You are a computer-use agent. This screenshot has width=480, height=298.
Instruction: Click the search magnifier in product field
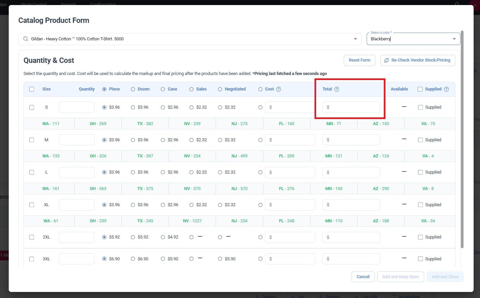[x=26, y=39]
